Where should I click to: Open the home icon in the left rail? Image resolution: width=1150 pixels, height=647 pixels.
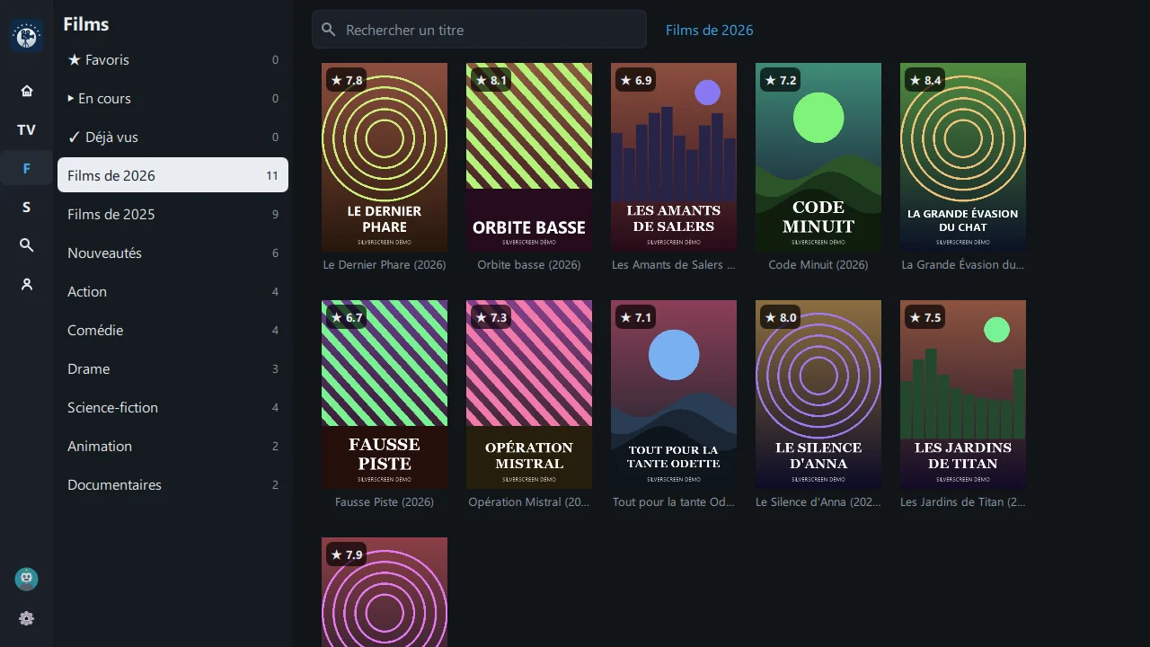click(26, 91)
